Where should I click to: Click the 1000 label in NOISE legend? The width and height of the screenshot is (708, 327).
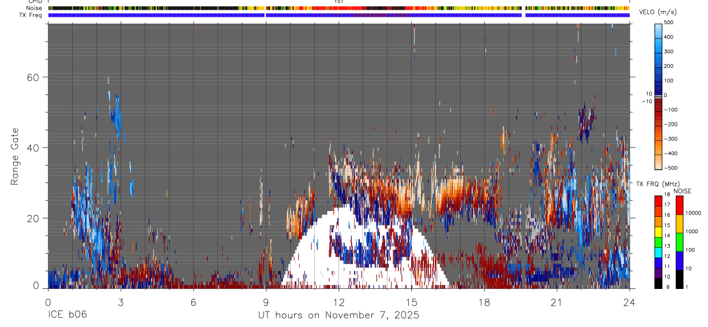692,231
